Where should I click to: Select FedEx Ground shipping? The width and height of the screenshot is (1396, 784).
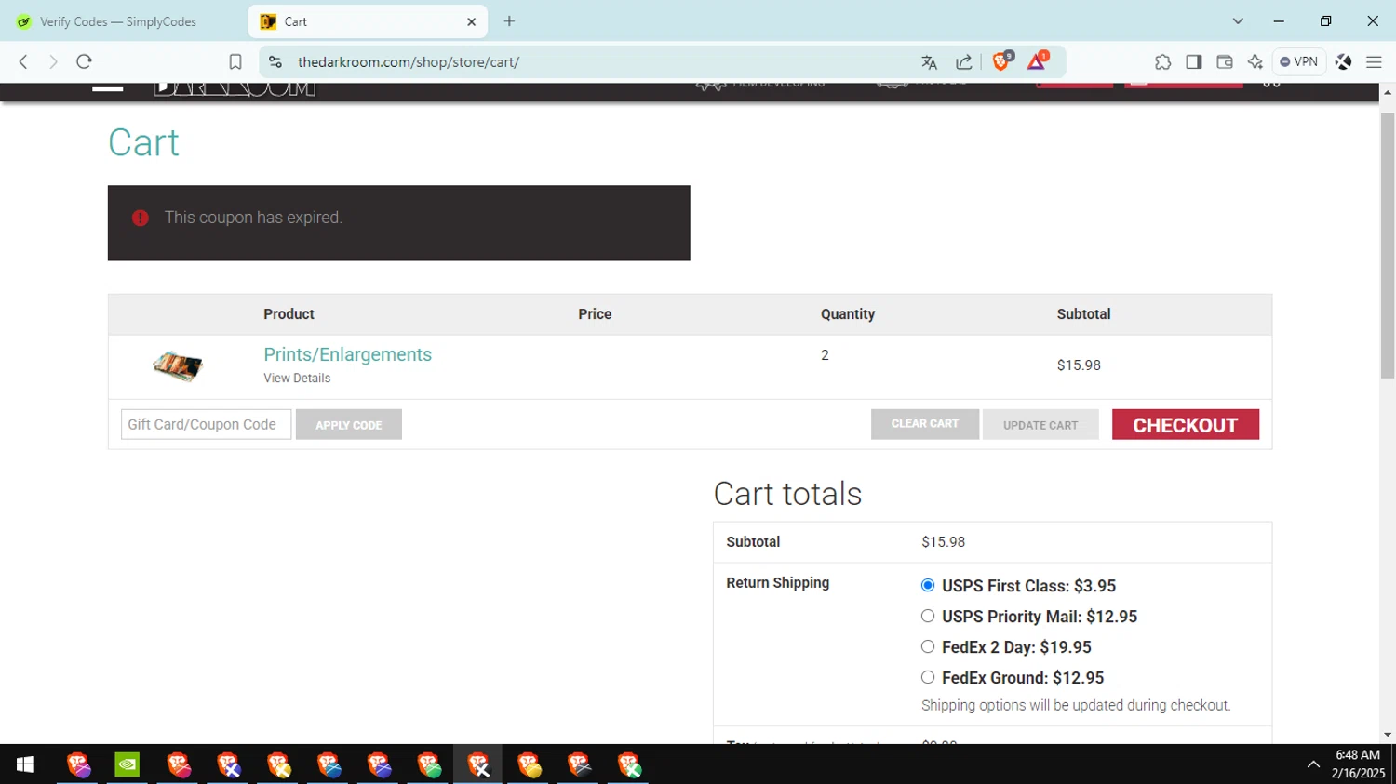pos(928,677)
